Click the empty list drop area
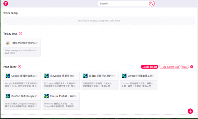 point(99,20)
